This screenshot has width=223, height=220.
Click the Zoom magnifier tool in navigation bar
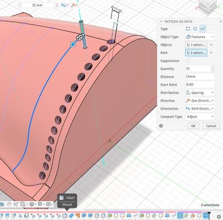[16, 204]
